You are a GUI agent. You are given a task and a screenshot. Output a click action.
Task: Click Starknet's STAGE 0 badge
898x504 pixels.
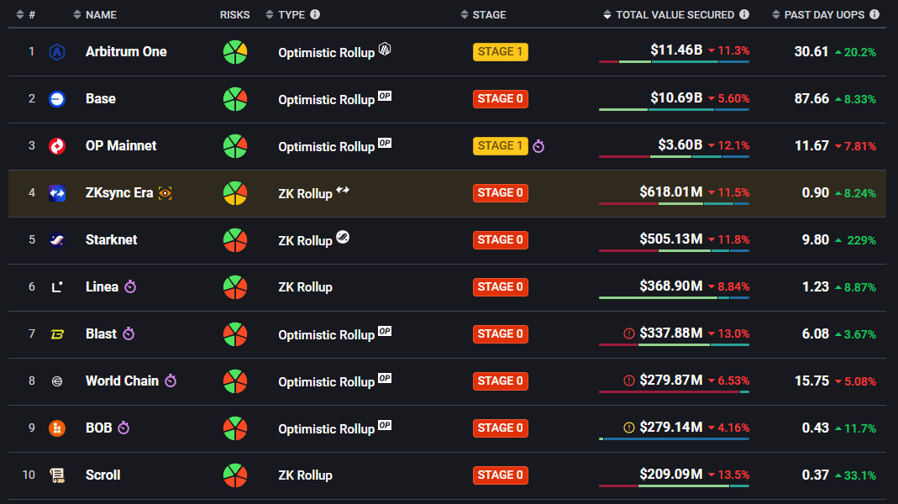point(501,239)
